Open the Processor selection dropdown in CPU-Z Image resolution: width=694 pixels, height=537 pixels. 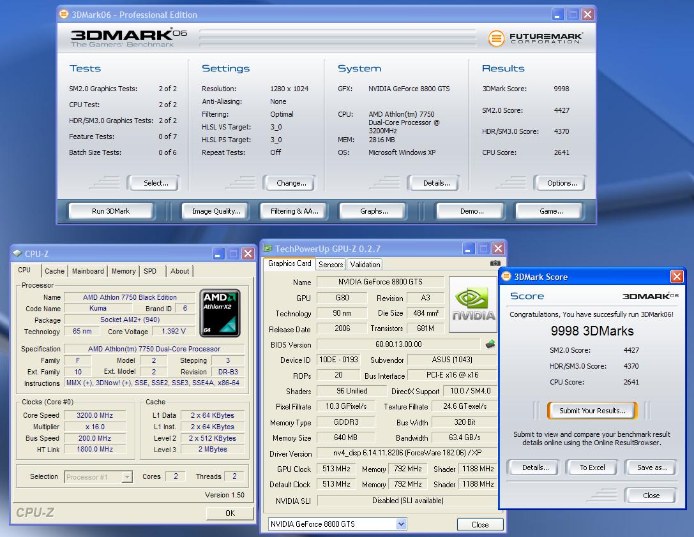tap(127, 477)
